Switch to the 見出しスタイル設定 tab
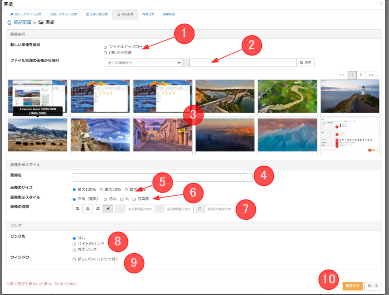The image size is (389, 295). click(25, 14)
